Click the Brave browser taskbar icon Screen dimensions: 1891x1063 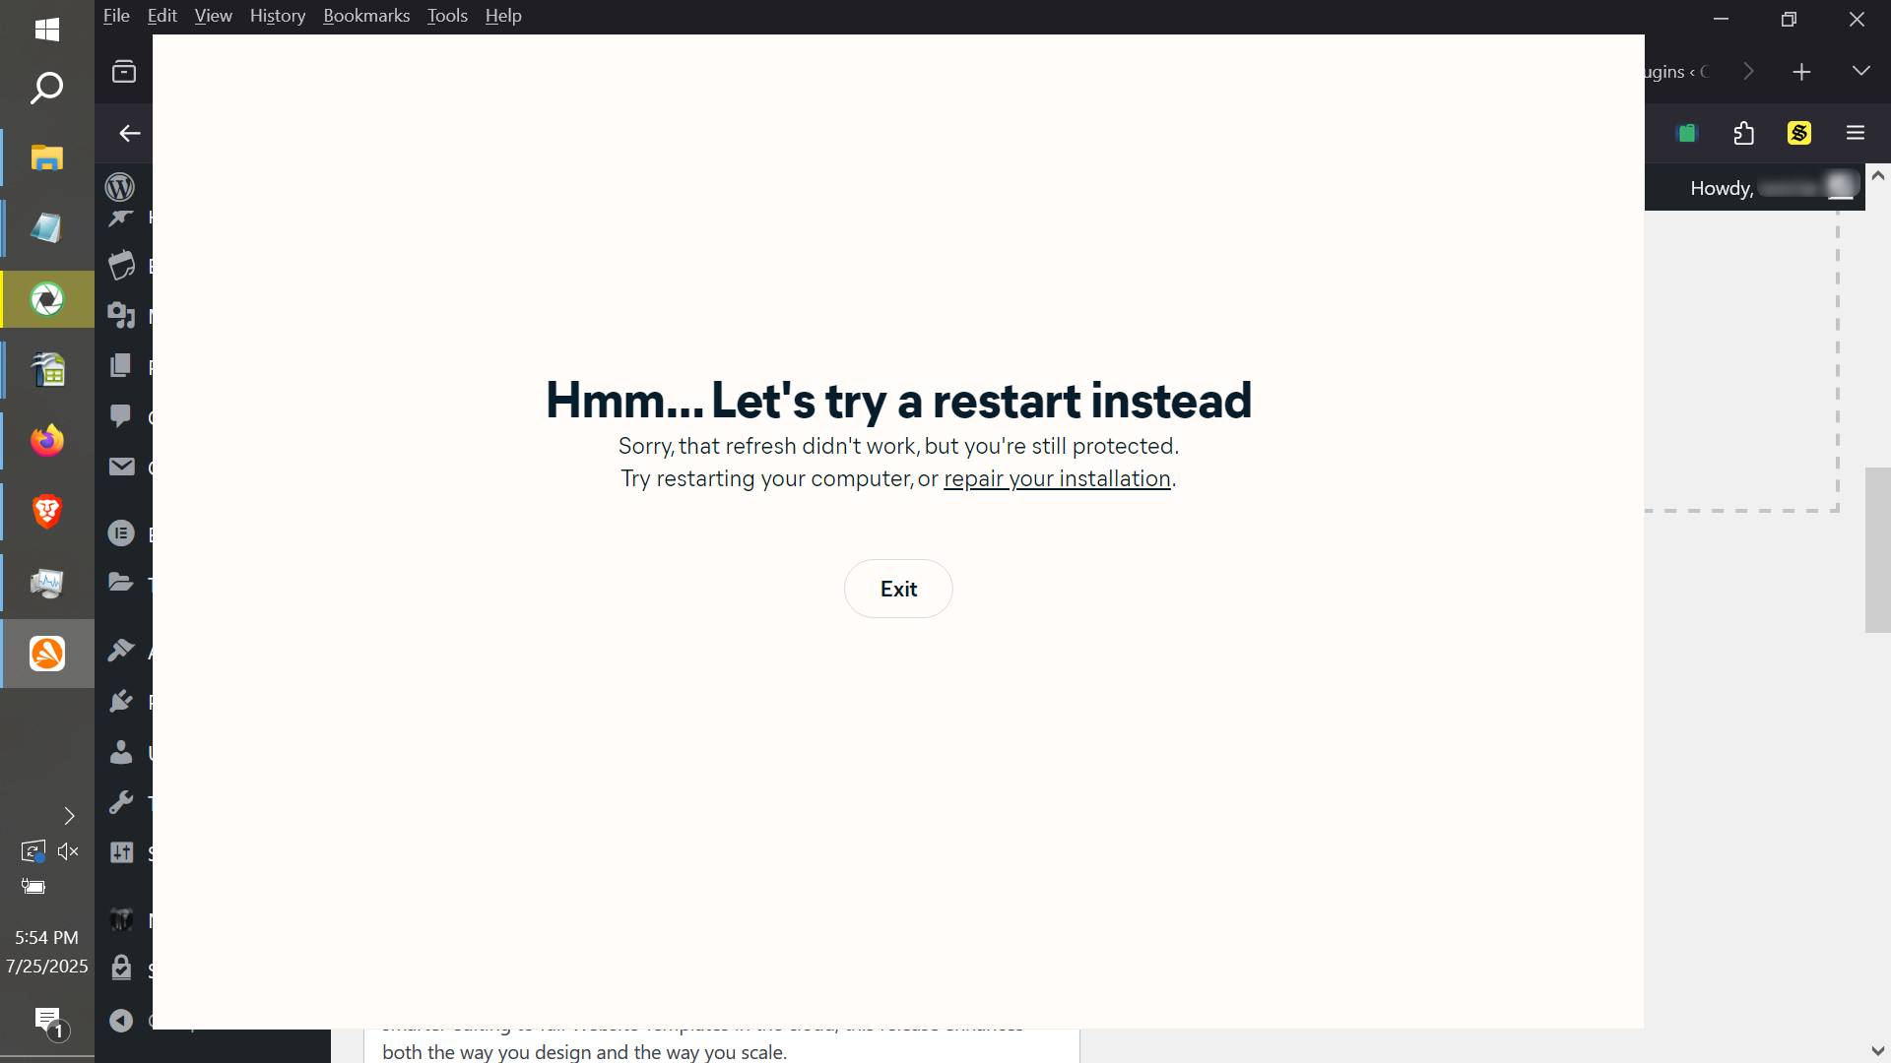coord(47,512)
